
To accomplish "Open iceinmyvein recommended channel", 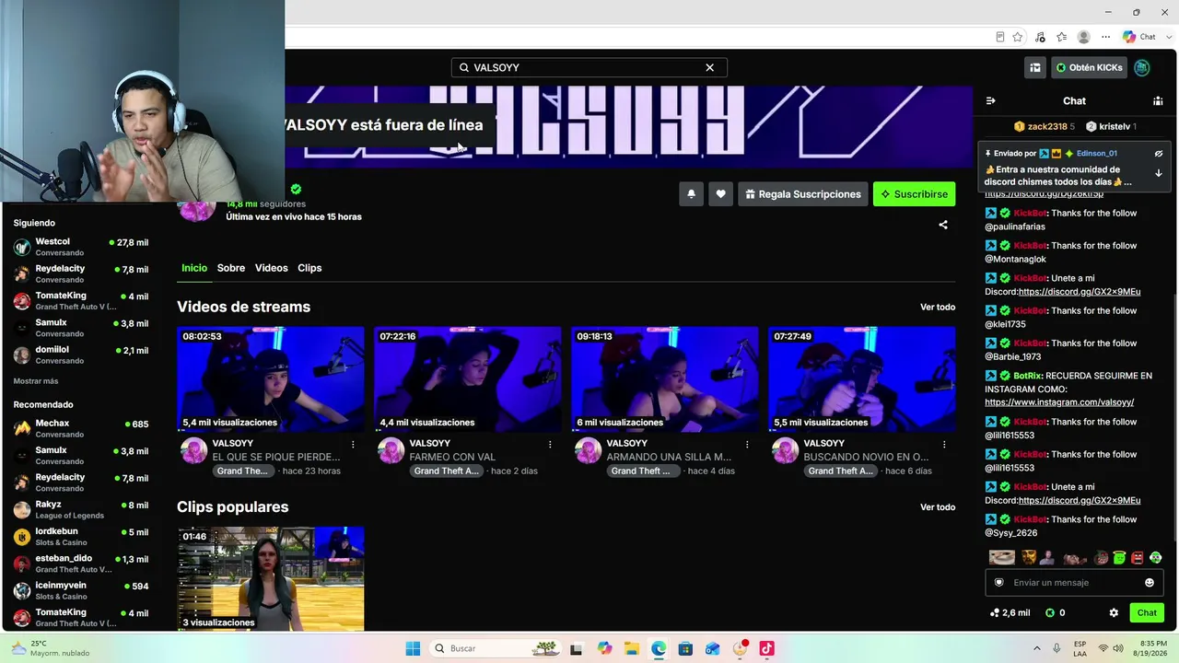I will [81, 590].
